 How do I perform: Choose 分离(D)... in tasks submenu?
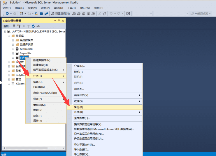coord(105,66)
